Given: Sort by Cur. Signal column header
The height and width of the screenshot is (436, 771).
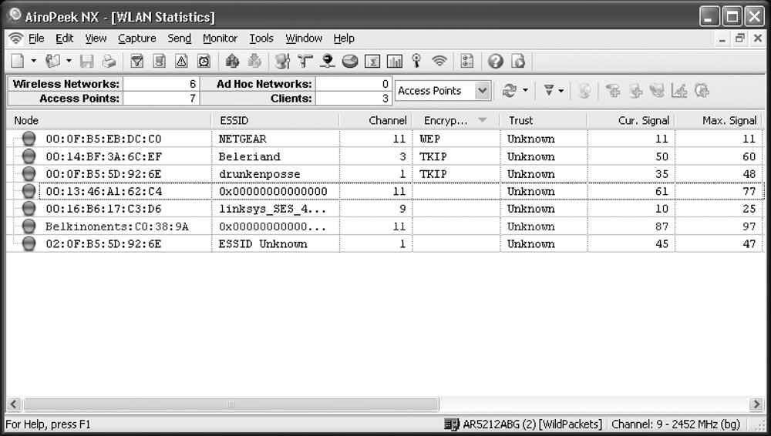Looking at the screenshot, I should [631, 120].
